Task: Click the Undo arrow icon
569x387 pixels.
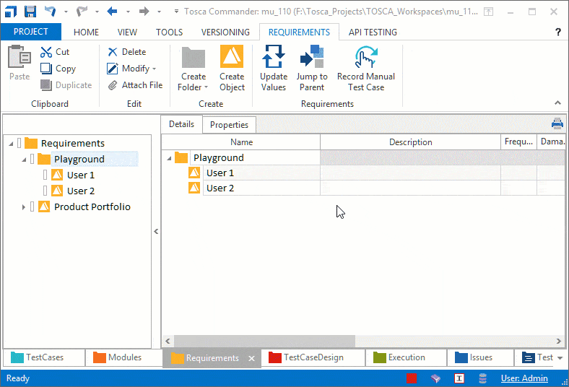Action: (50, 12)
